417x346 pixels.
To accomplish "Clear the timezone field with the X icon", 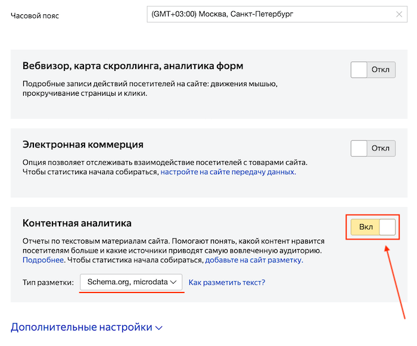I will click(399, 14).
